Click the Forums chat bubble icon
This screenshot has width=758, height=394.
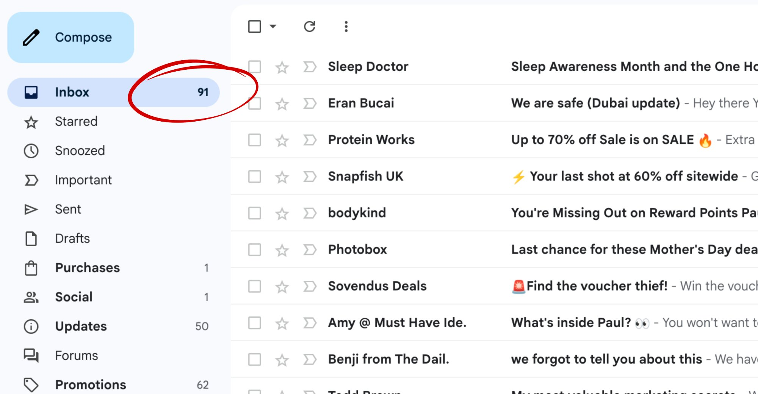pos(31,355)
